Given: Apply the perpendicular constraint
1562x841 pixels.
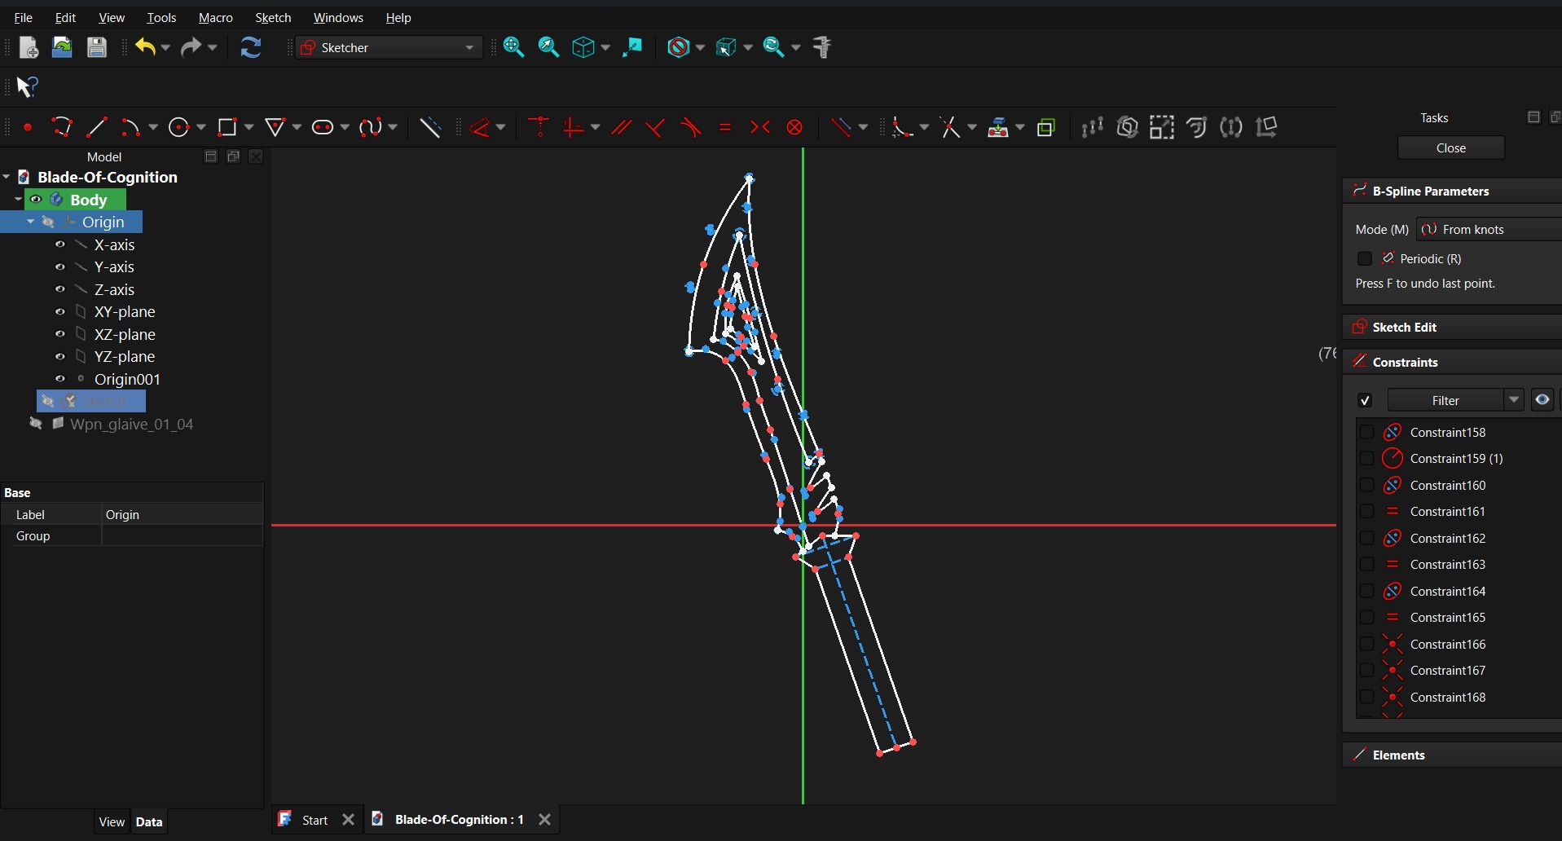Looking at the screenshot, I should (x=655, y=127).
